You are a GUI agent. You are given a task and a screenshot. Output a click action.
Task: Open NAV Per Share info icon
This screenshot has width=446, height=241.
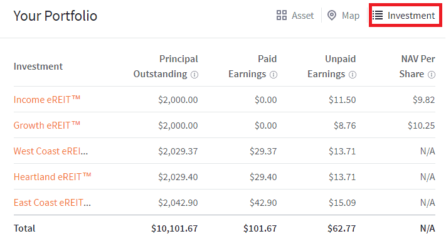(x=432, y=75)
